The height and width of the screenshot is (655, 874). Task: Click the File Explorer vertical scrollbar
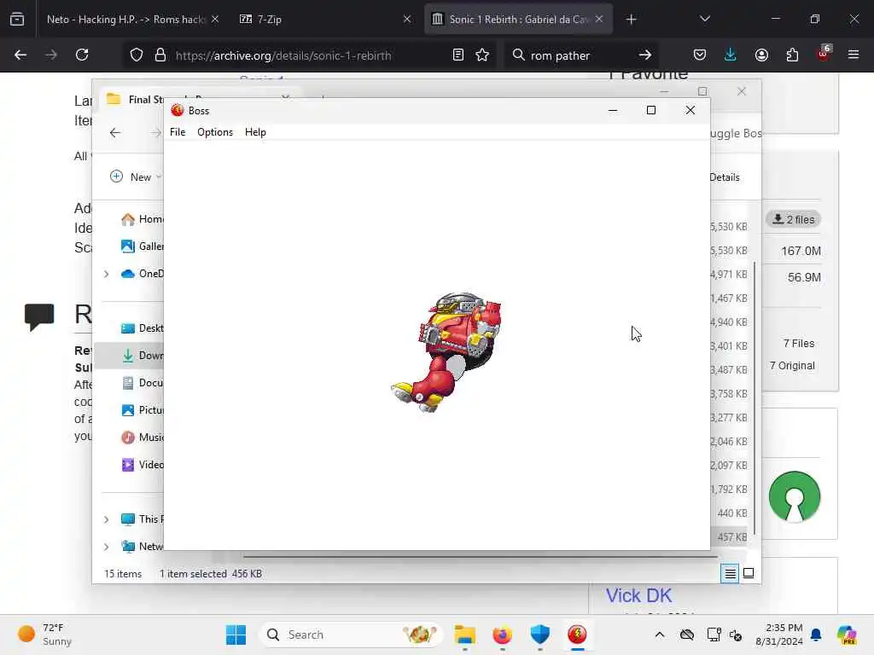pos(755,398)
